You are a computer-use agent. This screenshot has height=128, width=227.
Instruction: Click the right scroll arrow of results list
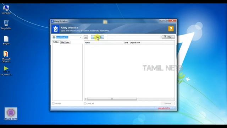[x=173, y=99]
